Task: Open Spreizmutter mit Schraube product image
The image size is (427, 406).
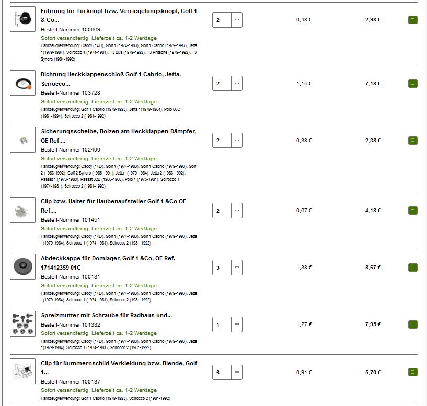Action: pyautogui.click(x=23, y=324)
